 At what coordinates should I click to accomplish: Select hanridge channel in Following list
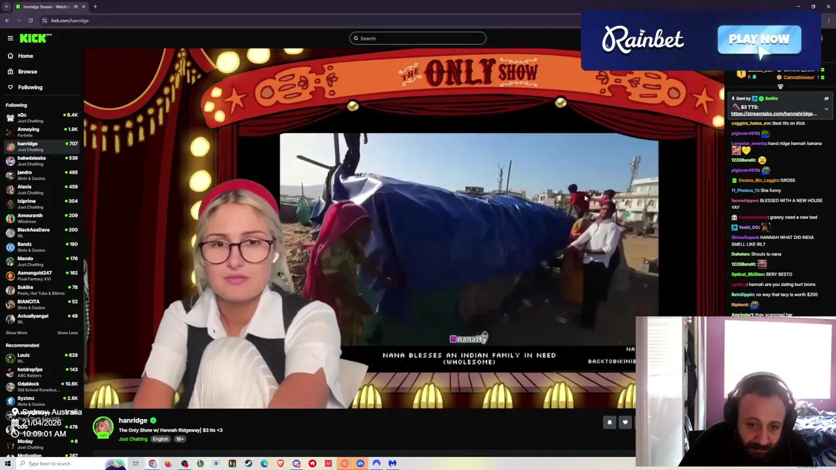pos(42,146)
